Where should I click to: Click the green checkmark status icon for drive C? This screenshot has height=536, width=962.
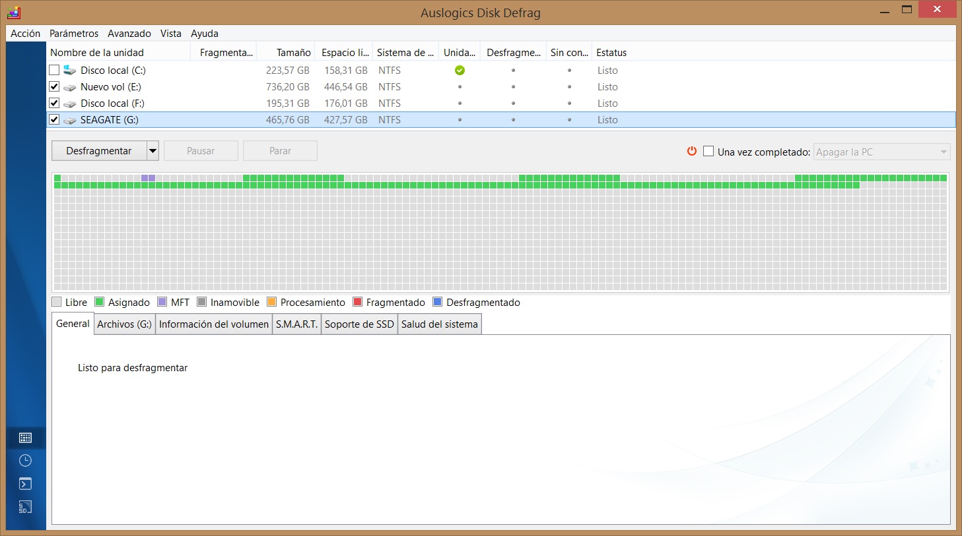point(460,71)
